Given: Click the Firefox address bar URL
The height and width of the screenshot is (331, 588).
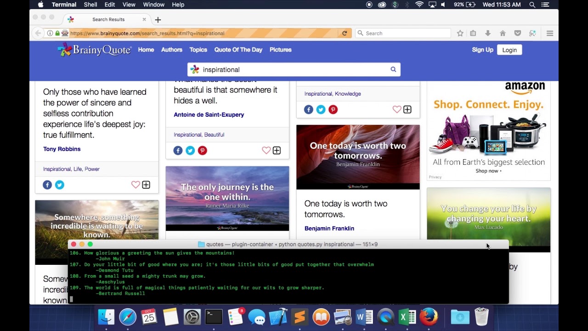Looking at the screenshot, I should (x=147, y=33).
